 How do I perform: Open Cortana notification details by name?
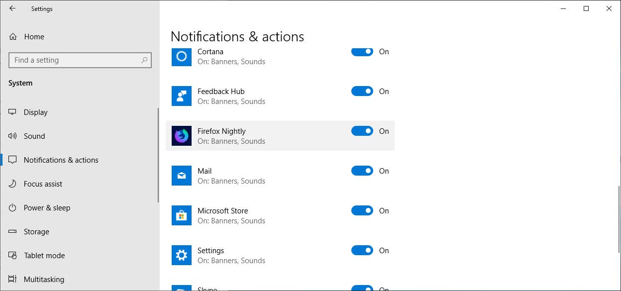[210, 52]
